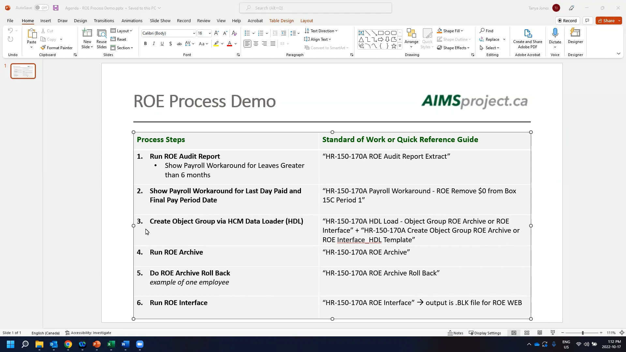Open comments pane icon
Screen dimensions: 626x352
point(587,21)
